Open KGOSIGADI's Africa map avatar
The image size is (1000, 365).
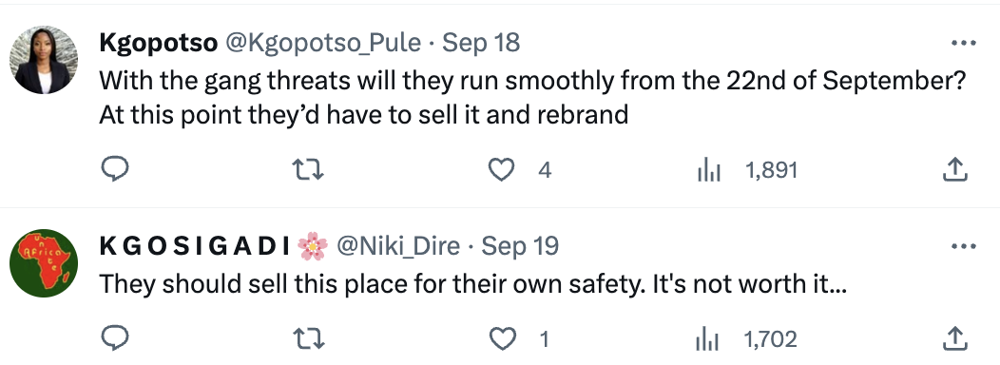click(44, 263)
